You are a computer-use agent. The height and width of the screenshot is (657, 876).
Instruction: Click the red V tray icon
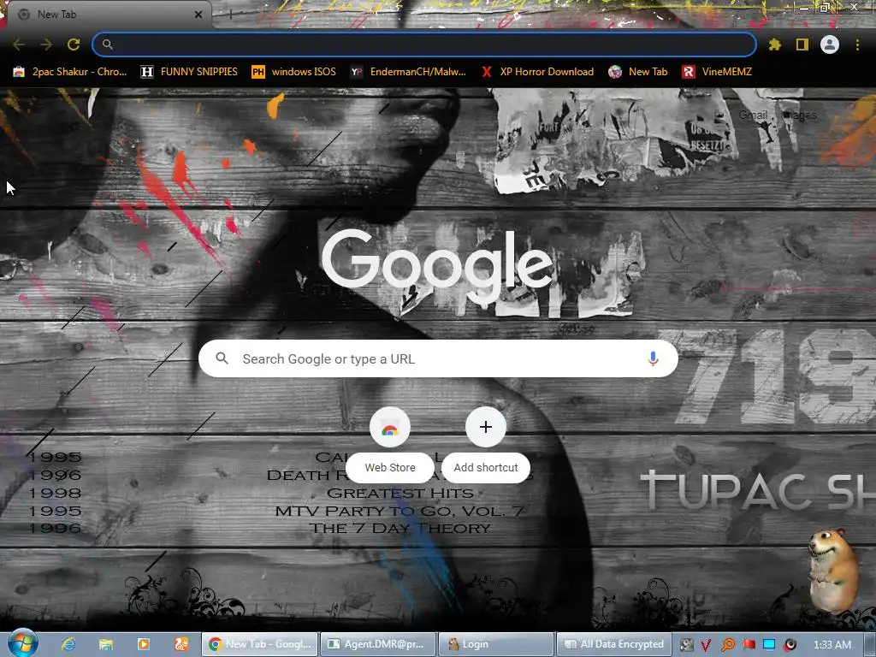coord(706,645)
